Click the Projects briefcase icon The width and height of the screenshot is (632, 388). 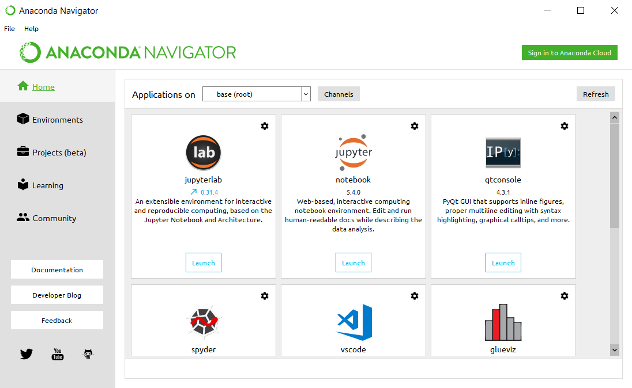point(23,151)
